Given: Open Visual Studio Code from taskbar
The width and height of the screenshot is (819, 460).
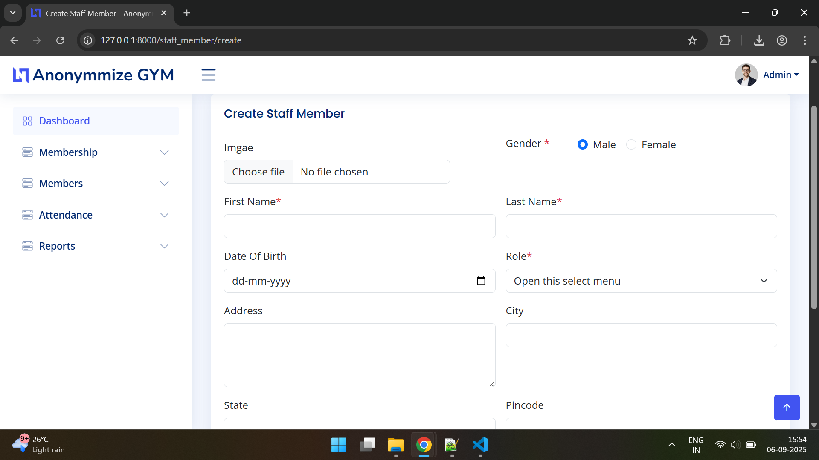Looking at the screenshot, I should (480, 445).
